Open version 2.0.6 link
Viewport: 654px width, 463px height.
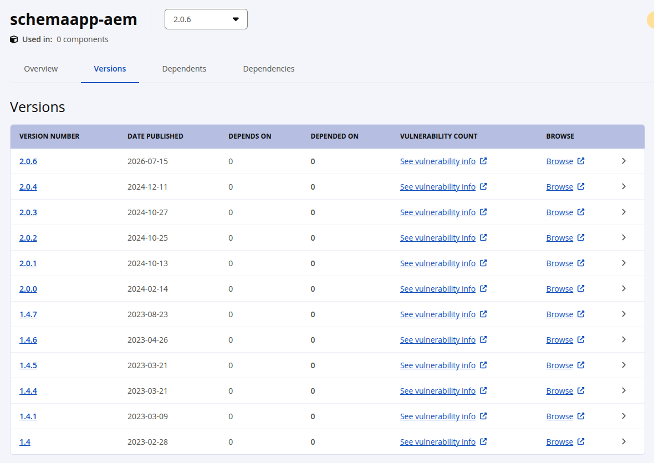[x=28, y=161]
